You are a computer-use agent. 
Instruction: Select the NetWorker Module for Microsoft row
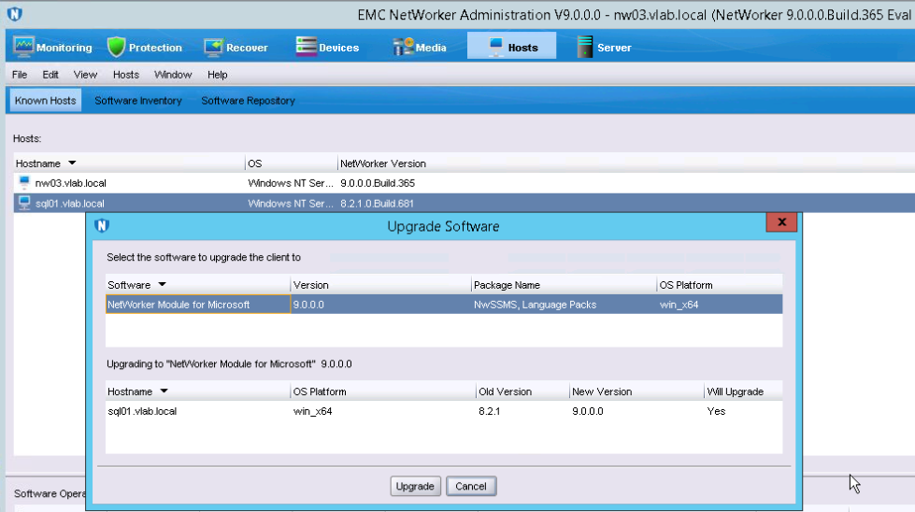coord(444,305)
